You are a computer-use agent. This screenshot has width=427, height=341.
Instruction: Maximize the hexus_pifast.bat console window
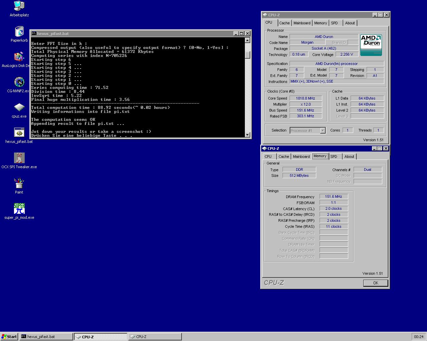click(242, 33)
